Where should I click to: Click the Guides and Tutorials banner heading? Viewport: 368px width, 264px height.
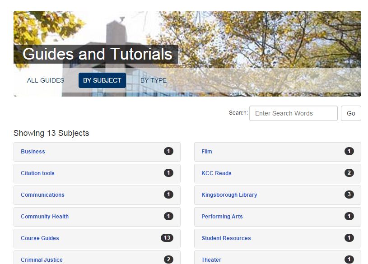(x=97, y=54)
